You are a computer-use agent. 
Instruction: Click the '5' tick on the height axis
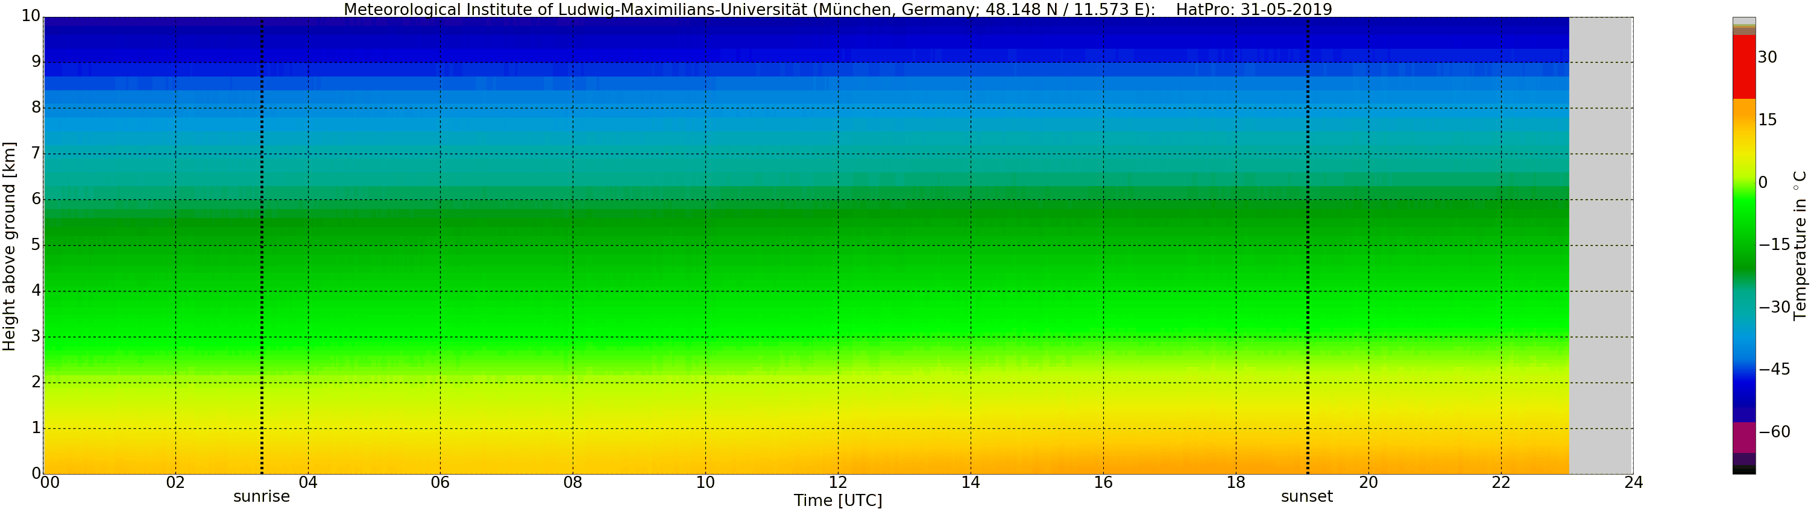[36, 245]
